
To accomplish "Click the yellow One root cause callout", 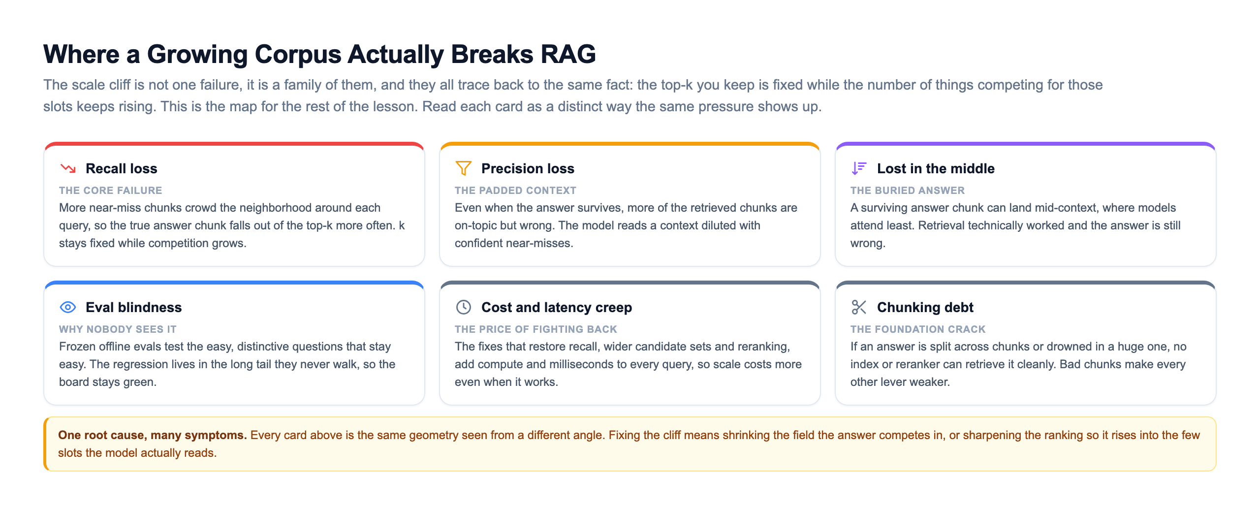I will click(x=630, y=444).
